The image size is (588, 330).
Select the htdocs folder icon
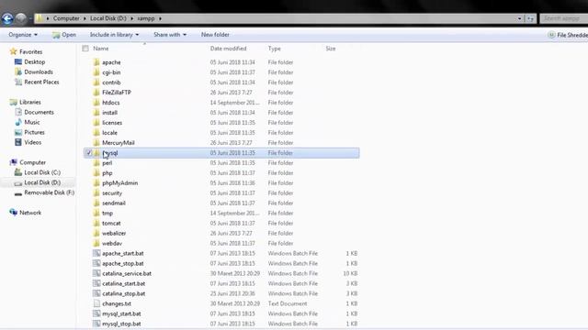[x=96, y=103]
